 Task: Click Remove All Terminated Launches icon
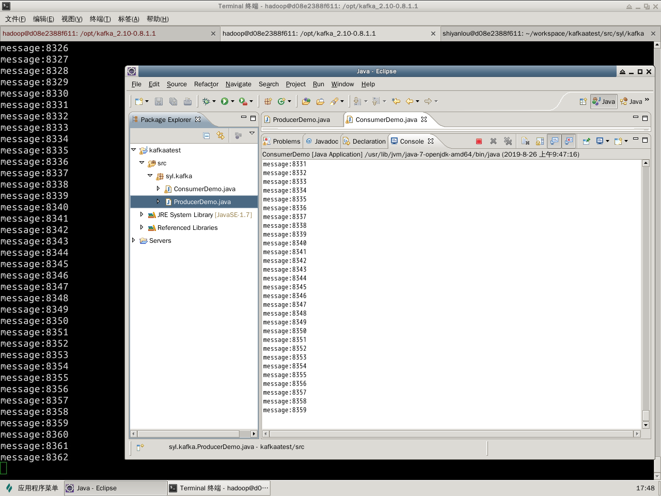(508, 141)
